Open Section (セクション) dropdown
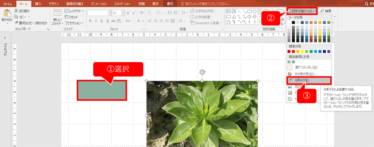The height and width of the screenshot is (147, 374). [74, 23]
